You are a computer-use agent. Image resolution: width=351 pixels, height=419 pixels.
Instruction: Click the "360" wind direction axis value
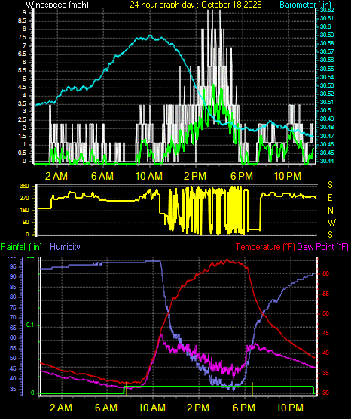pyautogui.click(x=24, y=186)
